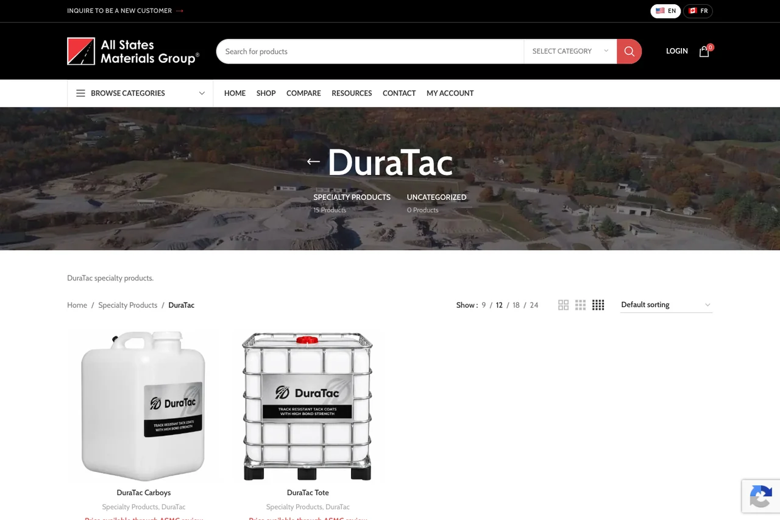Switch language to English (EN)
Viewport: 780px width, 520px height.
665,11
